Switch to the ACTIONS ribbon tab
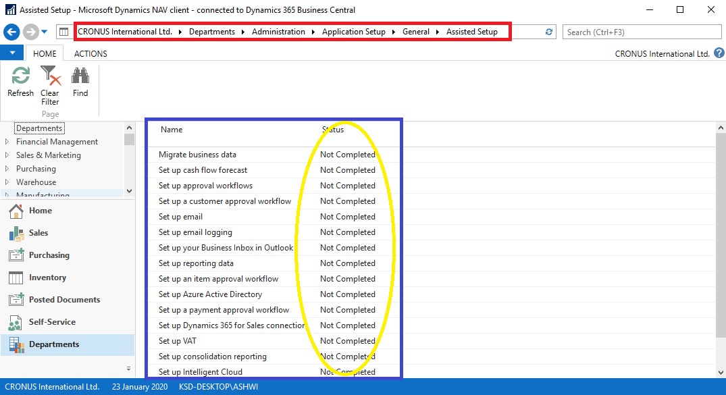 pyautogui.click(x=90, y=53)
